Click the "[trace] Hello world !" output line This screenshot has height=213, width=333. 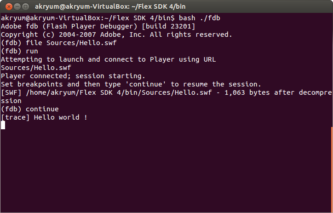point(44,117)
